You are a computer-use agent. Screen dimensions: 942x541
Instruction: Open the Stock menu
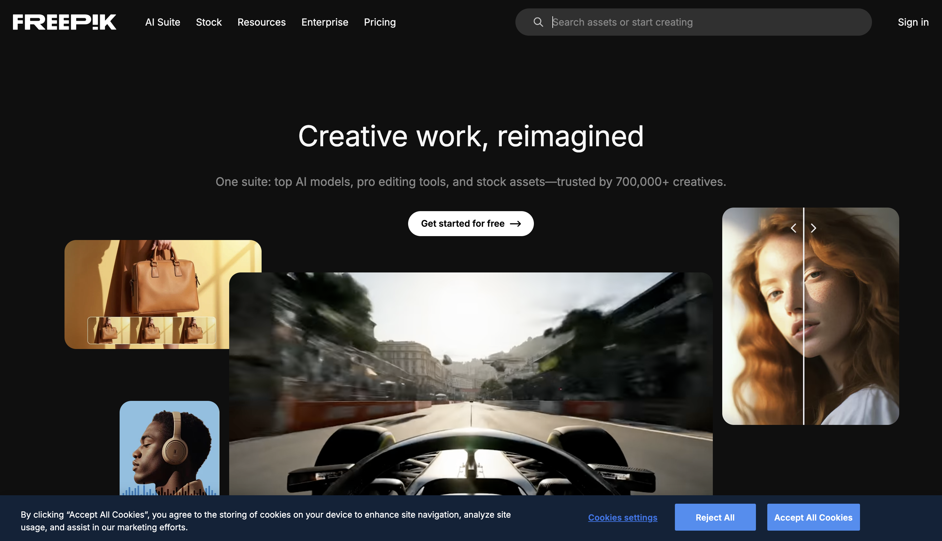tap(209, 22)
